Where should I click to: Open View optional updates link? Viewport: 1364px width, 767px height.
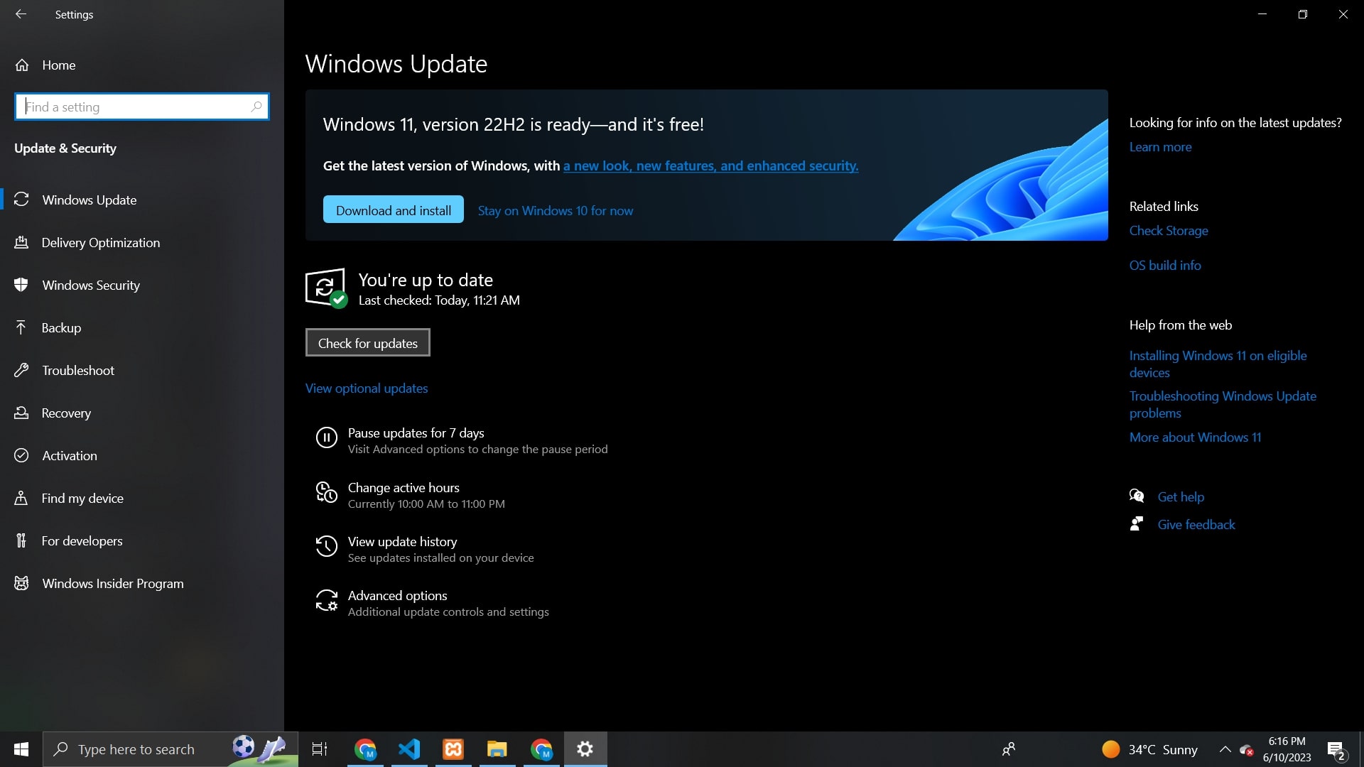pos(367,388)
